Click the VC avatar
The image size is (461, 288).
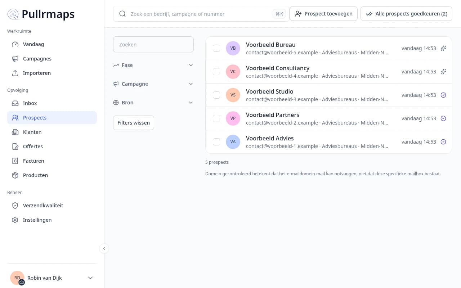pyautogui.click(x=233, y=72)
